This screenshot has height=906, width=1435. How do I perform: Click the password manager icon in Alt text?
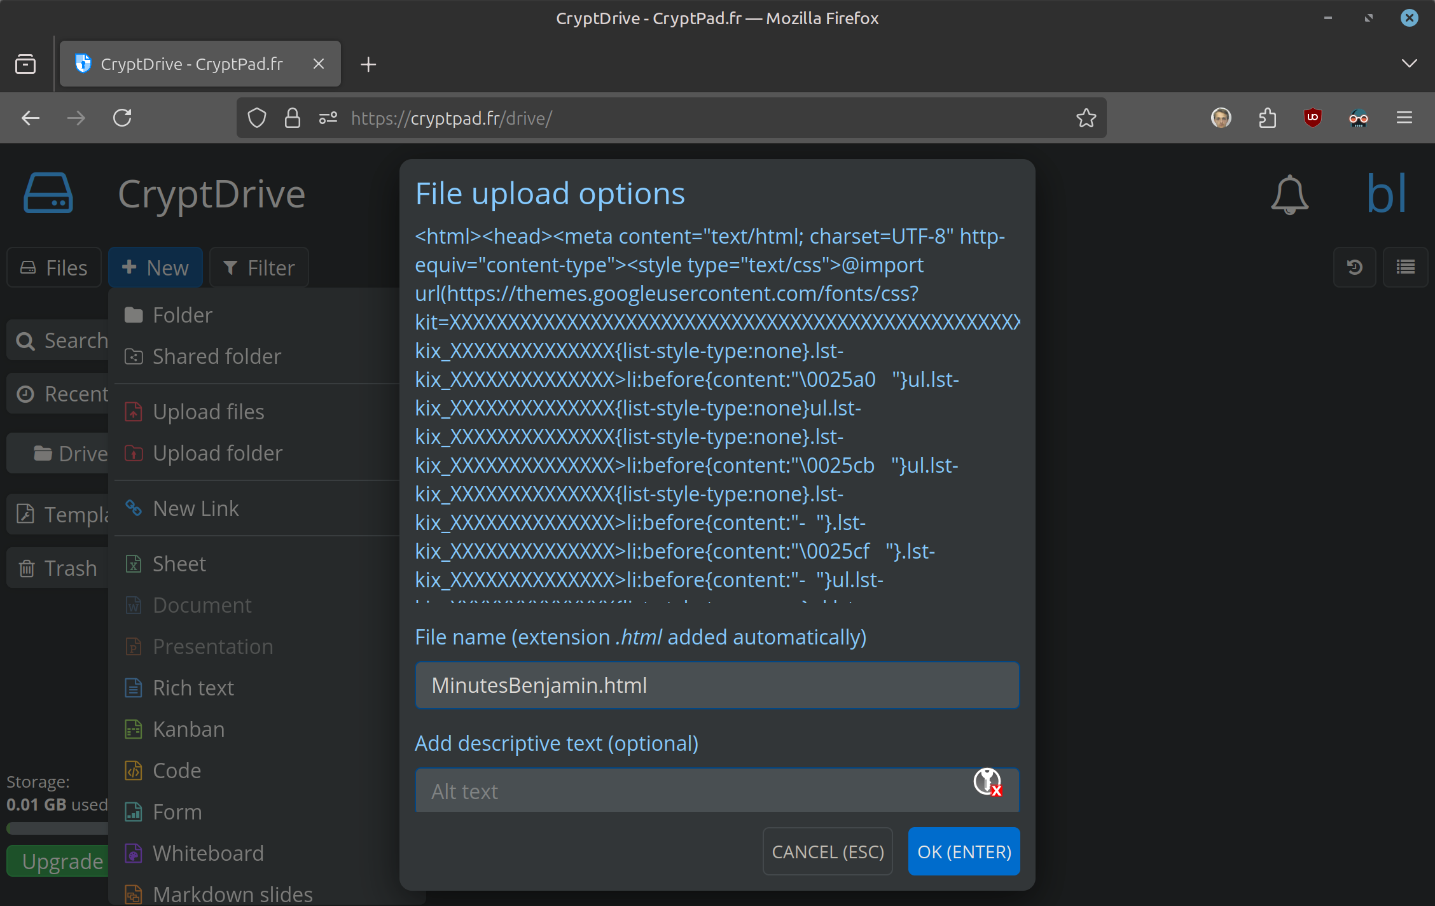[x=987, y=781]
